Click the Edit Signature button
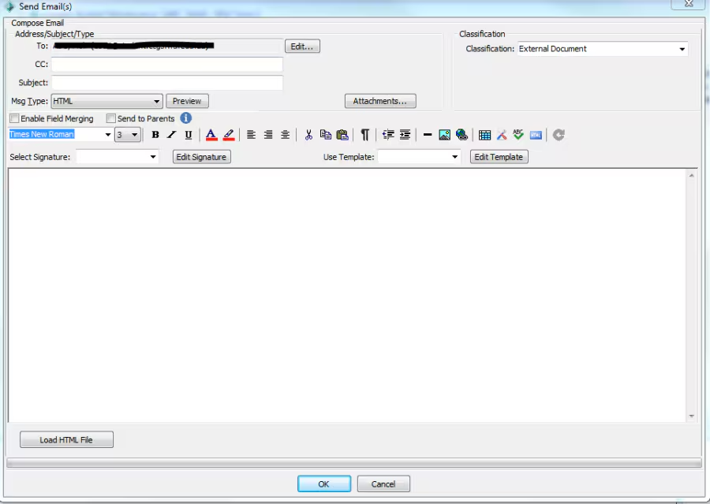 pos(201,157)
